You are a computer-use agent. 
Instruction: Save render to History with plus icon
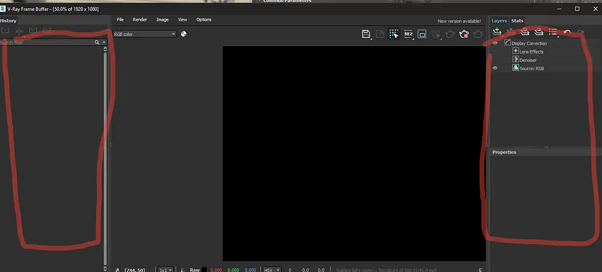pos(5,31)
